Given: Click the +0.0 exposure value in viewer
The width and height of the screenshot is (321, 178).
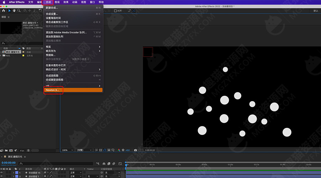Looking at the screenshot, I should 128,150.
